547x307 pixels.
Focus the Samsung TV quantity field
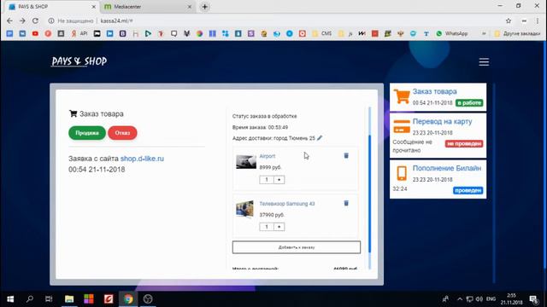[267, 227]
